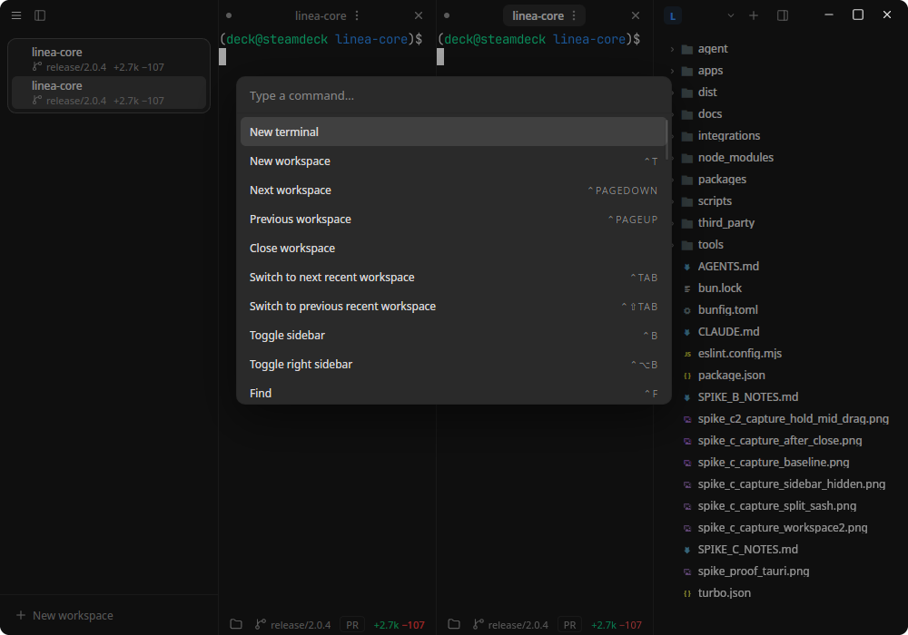The image size is (908, 635).
Task: Click folder icon in left terminal status bar
Action: 236,624
